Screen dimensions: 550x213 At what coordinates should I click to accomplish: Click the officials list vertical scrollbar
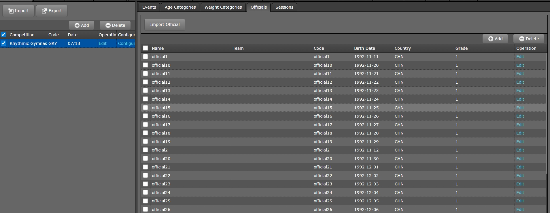pos(547,115)
